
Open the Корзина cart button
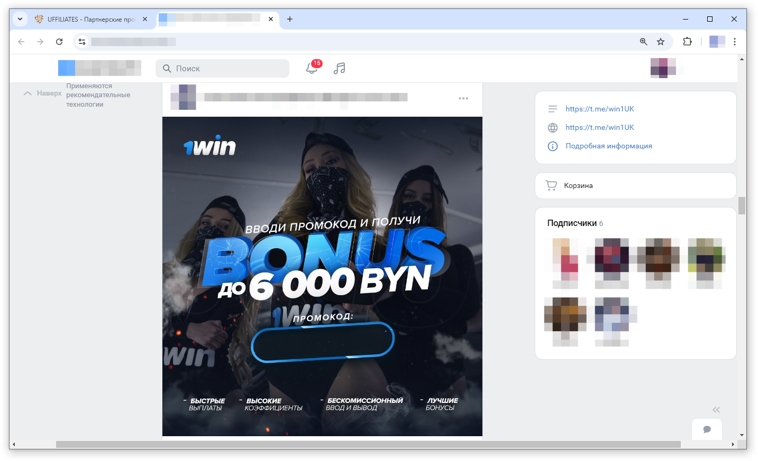(636, 185)
